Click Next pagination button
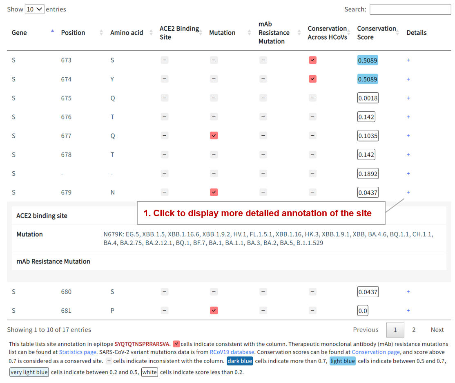The width and height of the screenshot is (455, 383). [x=437, y=330]
